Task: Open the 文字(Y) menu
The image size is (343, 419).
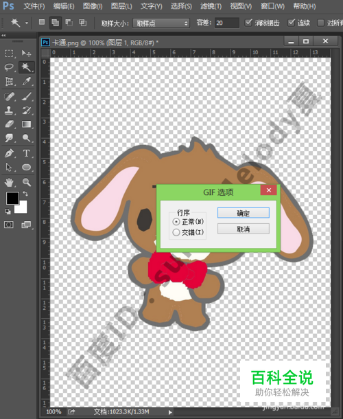Action: pyautogui.click(x=152, y=6)
